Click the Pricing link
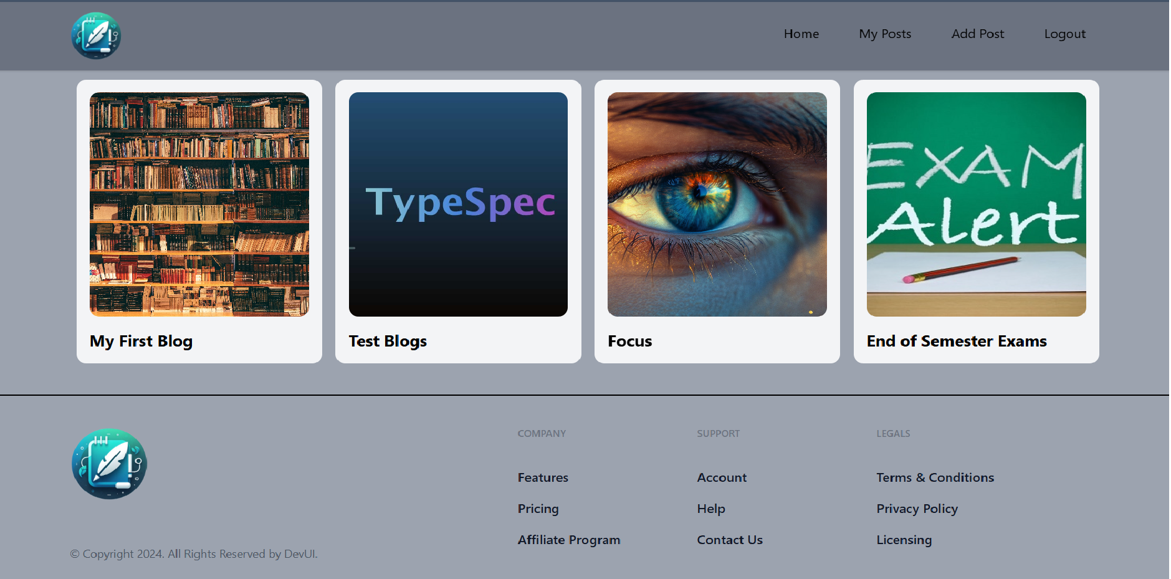The width and height of the screenshot is (1171, 579). [537, 509]
